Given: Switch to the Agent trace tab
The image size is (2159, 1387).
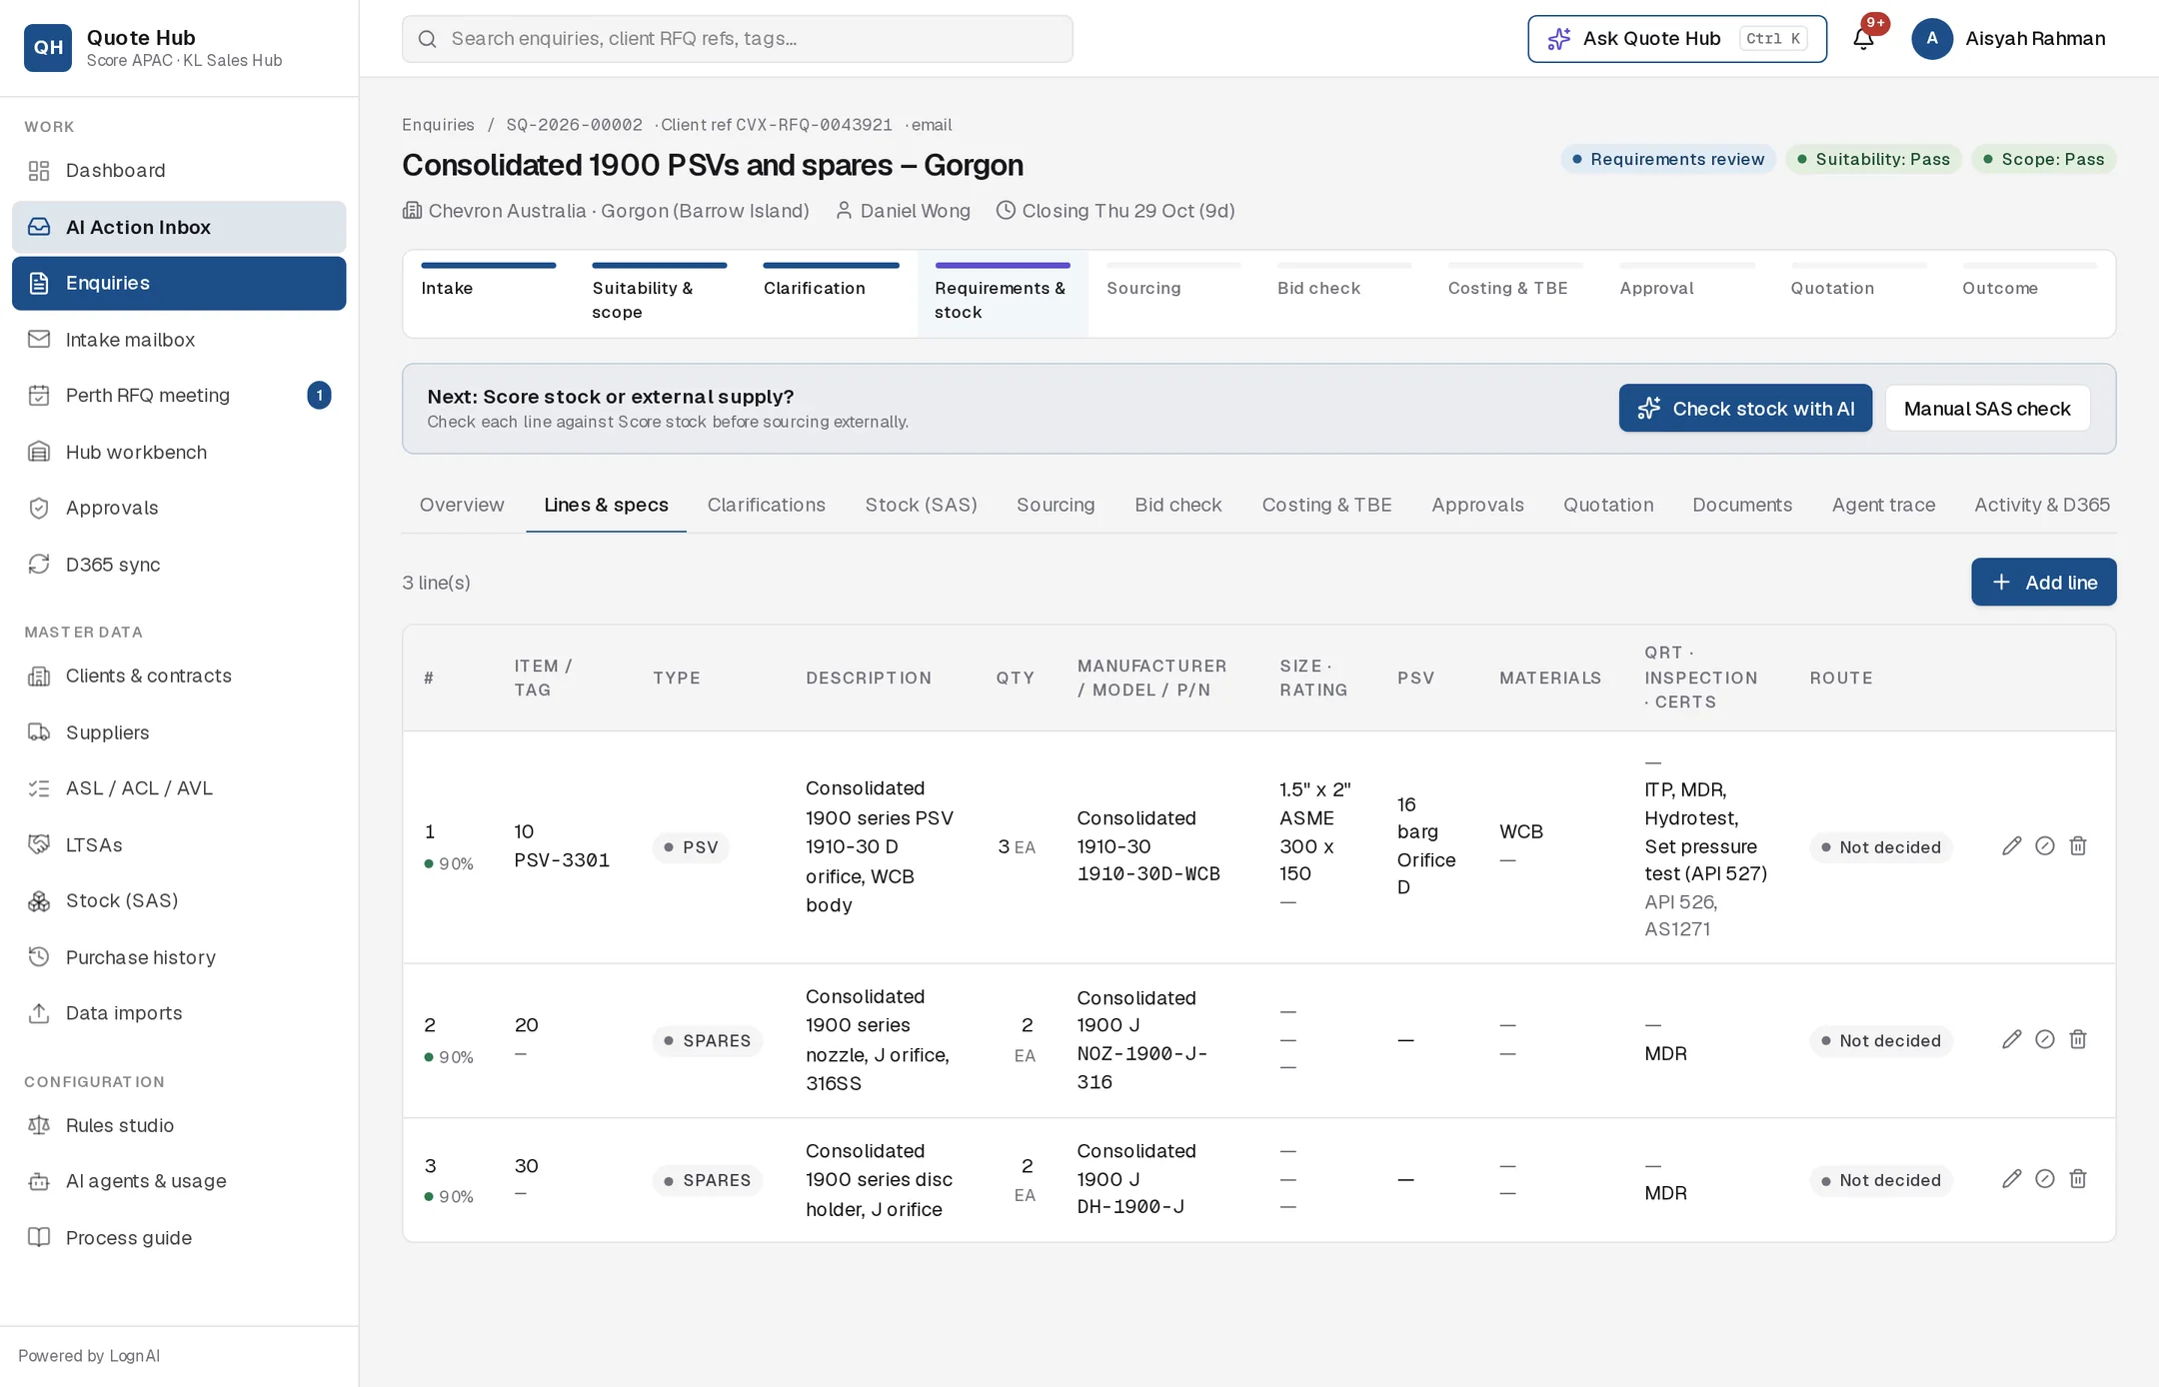Looking at the screenshot, I should pos(1883,506).
